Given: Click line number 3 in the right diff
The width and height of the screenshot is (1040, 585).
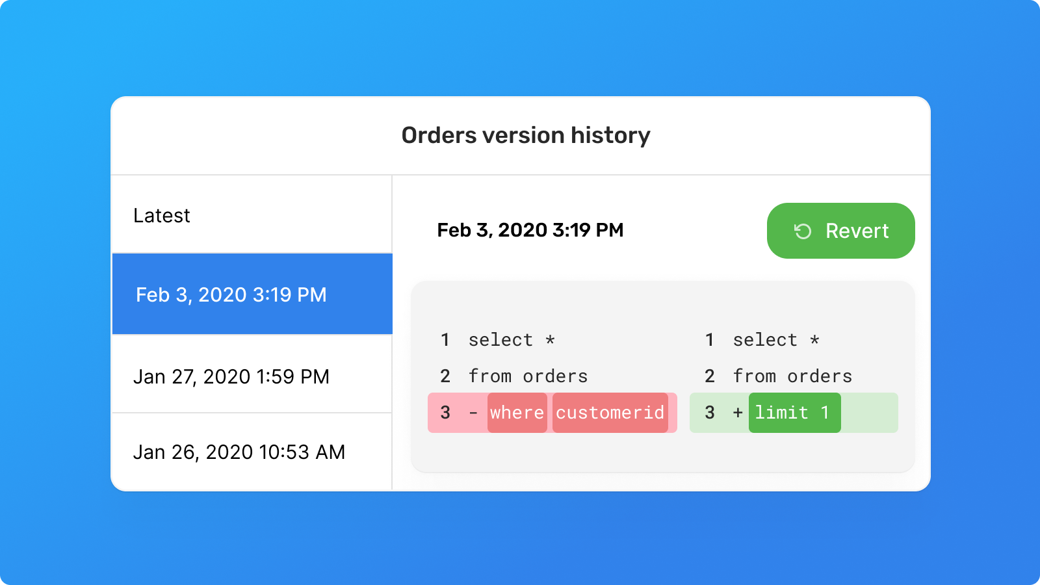Looking at the screenshot, I should pos(710,413).
